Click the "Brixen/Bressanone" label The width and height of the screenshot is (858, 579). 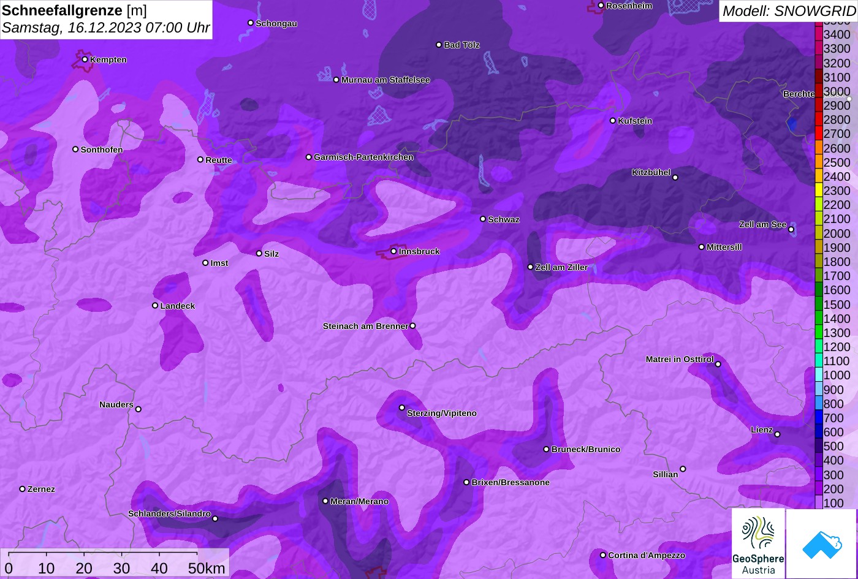(511, 483)
